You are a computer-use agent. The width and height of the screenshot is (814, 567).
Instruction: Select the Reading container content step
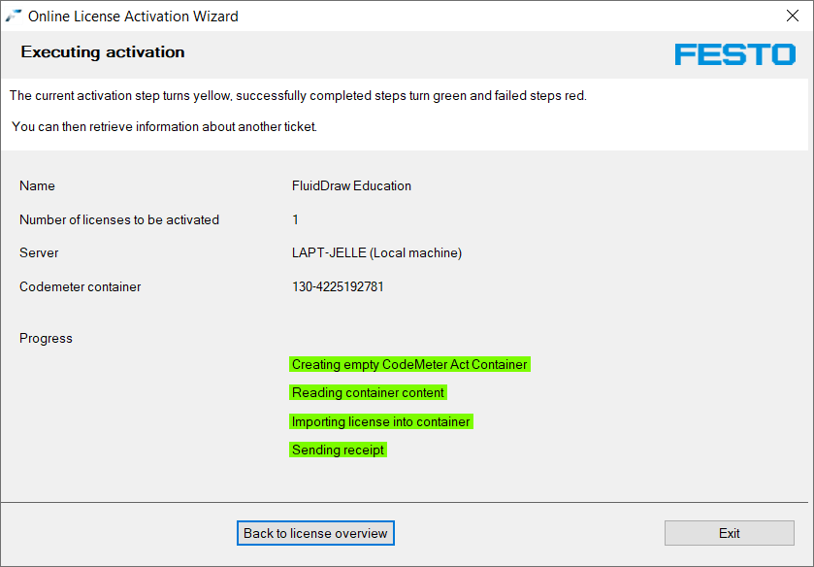tap(368, 392)
